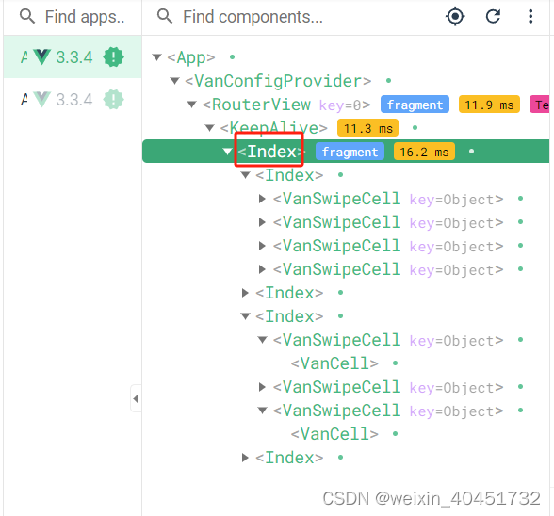Select the RouterView key=0 component
The width and height of the screenshot is (554, 516).
[286, 105]
